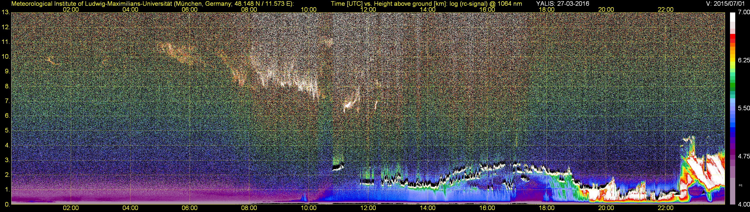
Task: Click the 6.25 colorbar value label
Action: click(743, 60)
